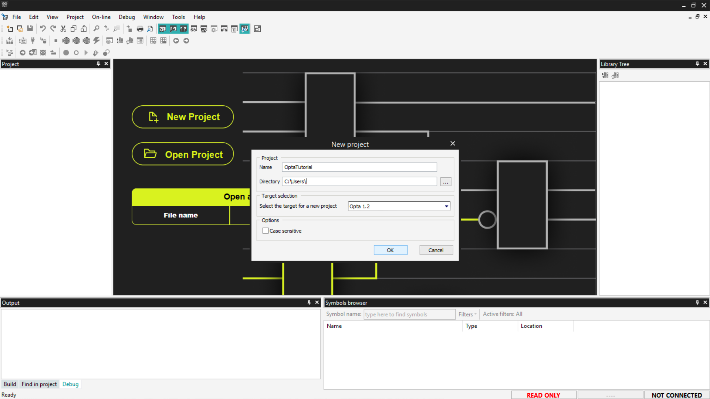The height and width of the screenshot is (399, 710).
Task: Click the lightning bolt toolbar icon
Action: pos(97,41)
